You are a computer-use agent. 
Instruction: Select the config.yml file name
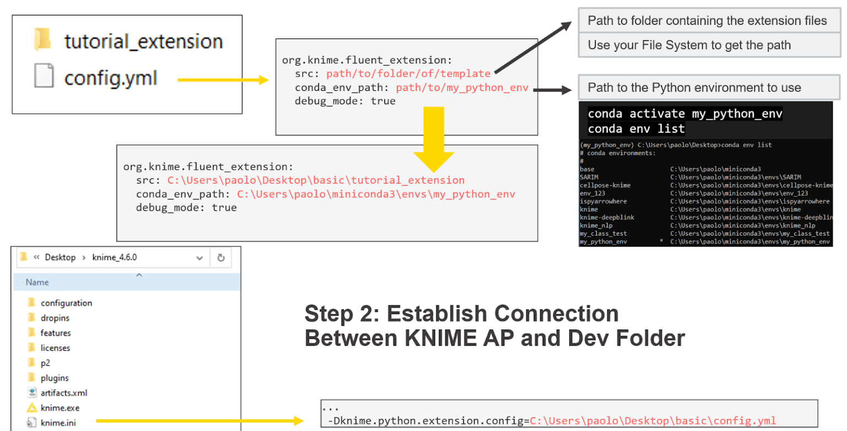tap(111, 78)
